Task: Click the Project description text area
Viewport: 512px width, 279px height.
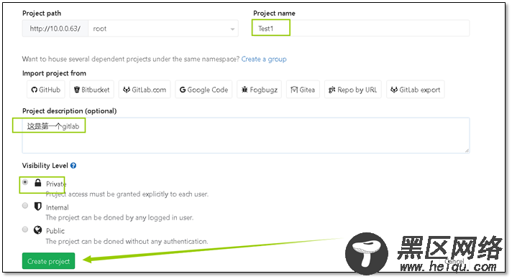Action: [246, 136]
